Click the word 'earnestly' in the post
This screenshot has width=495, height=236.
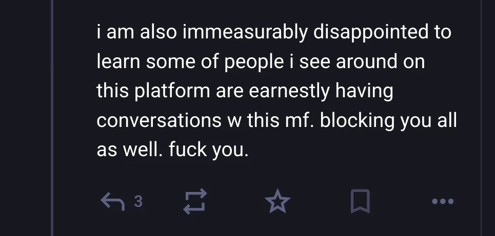289,91
